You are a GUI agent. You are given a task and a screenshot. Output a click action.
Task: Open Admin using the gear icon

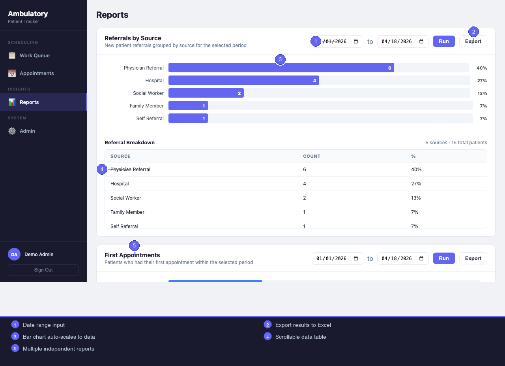point(12,131)
